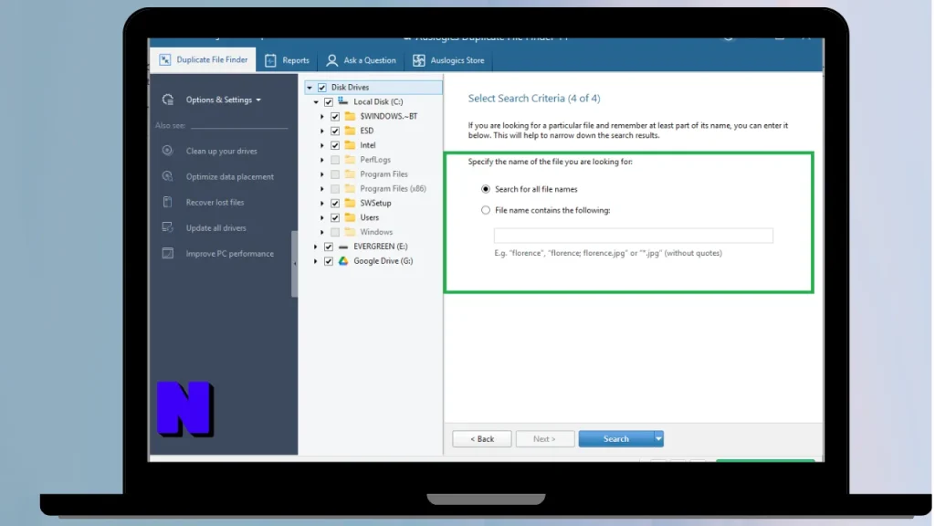Open the Optimize data placement link

[229, 176]
